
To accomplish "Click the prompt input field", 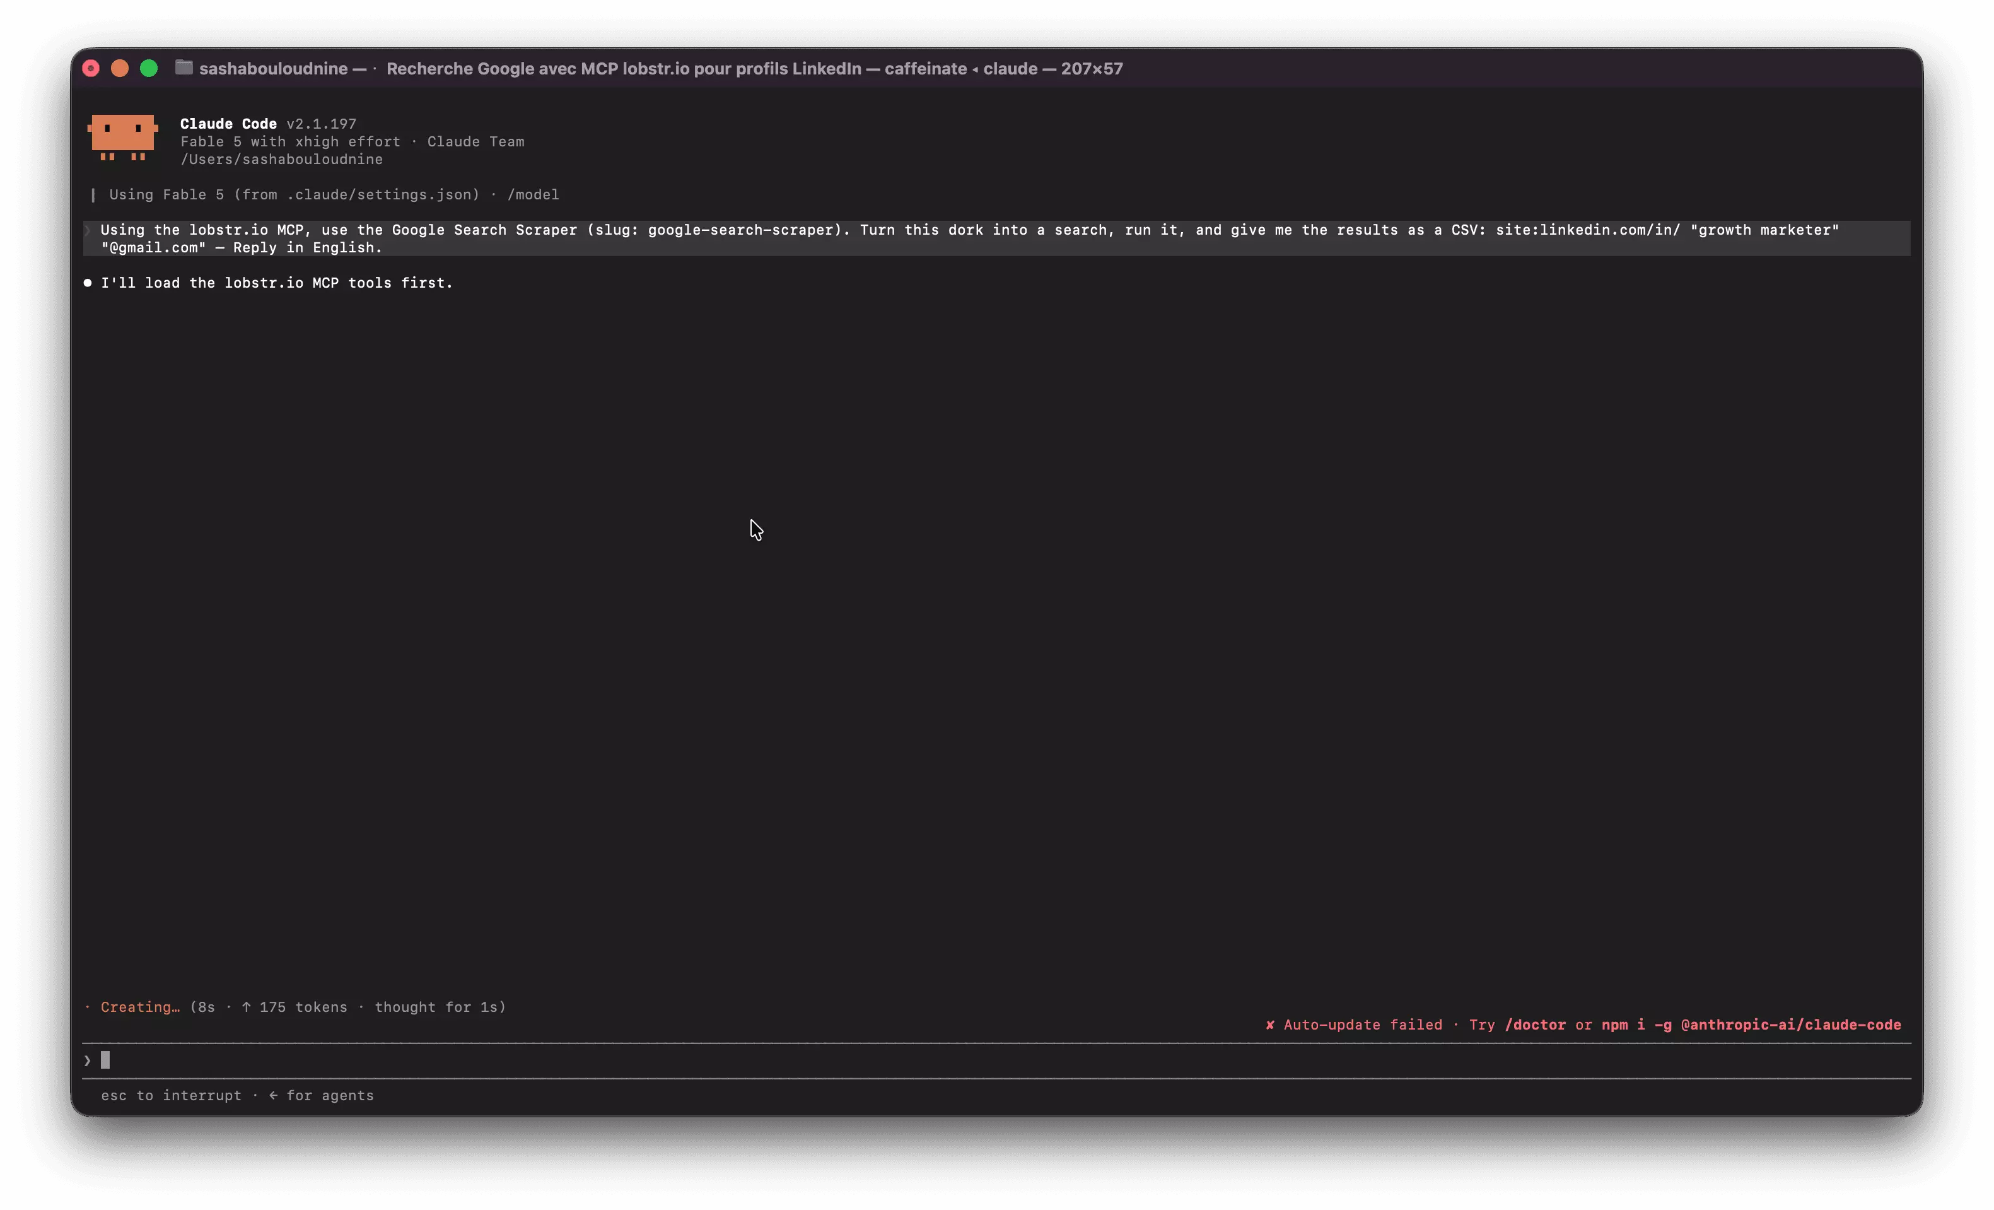I will coord(996,1060).
